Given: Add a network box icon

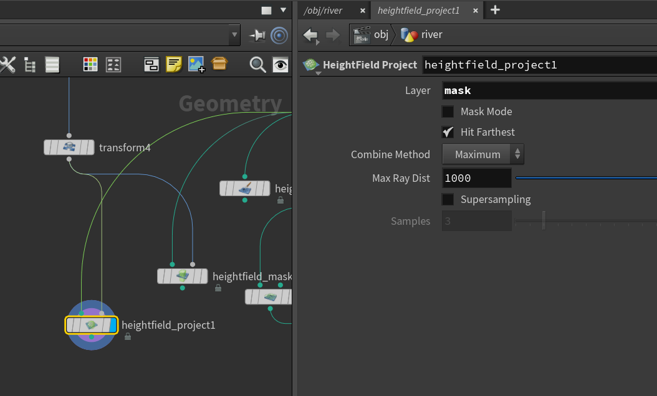Looking at the screenshot, I should (151, 65).
